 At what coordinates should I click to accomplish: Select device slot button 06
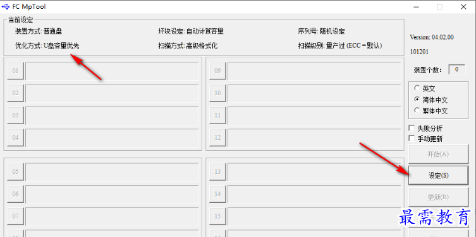[15, 194]
